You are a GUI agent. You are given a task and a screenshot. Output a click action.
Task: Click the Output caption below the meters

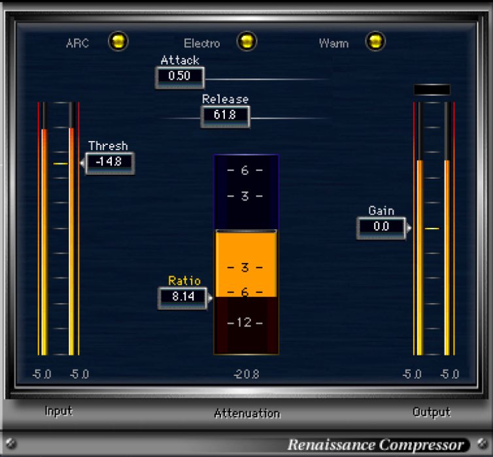click(x=432, y=412)
